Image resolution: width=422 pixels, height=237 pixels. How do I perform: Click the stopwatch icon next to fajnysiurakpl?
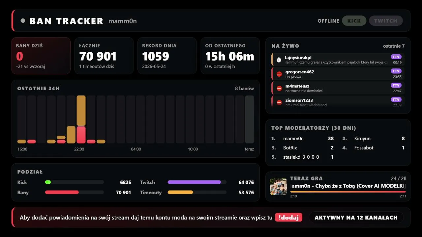point(279,60)
